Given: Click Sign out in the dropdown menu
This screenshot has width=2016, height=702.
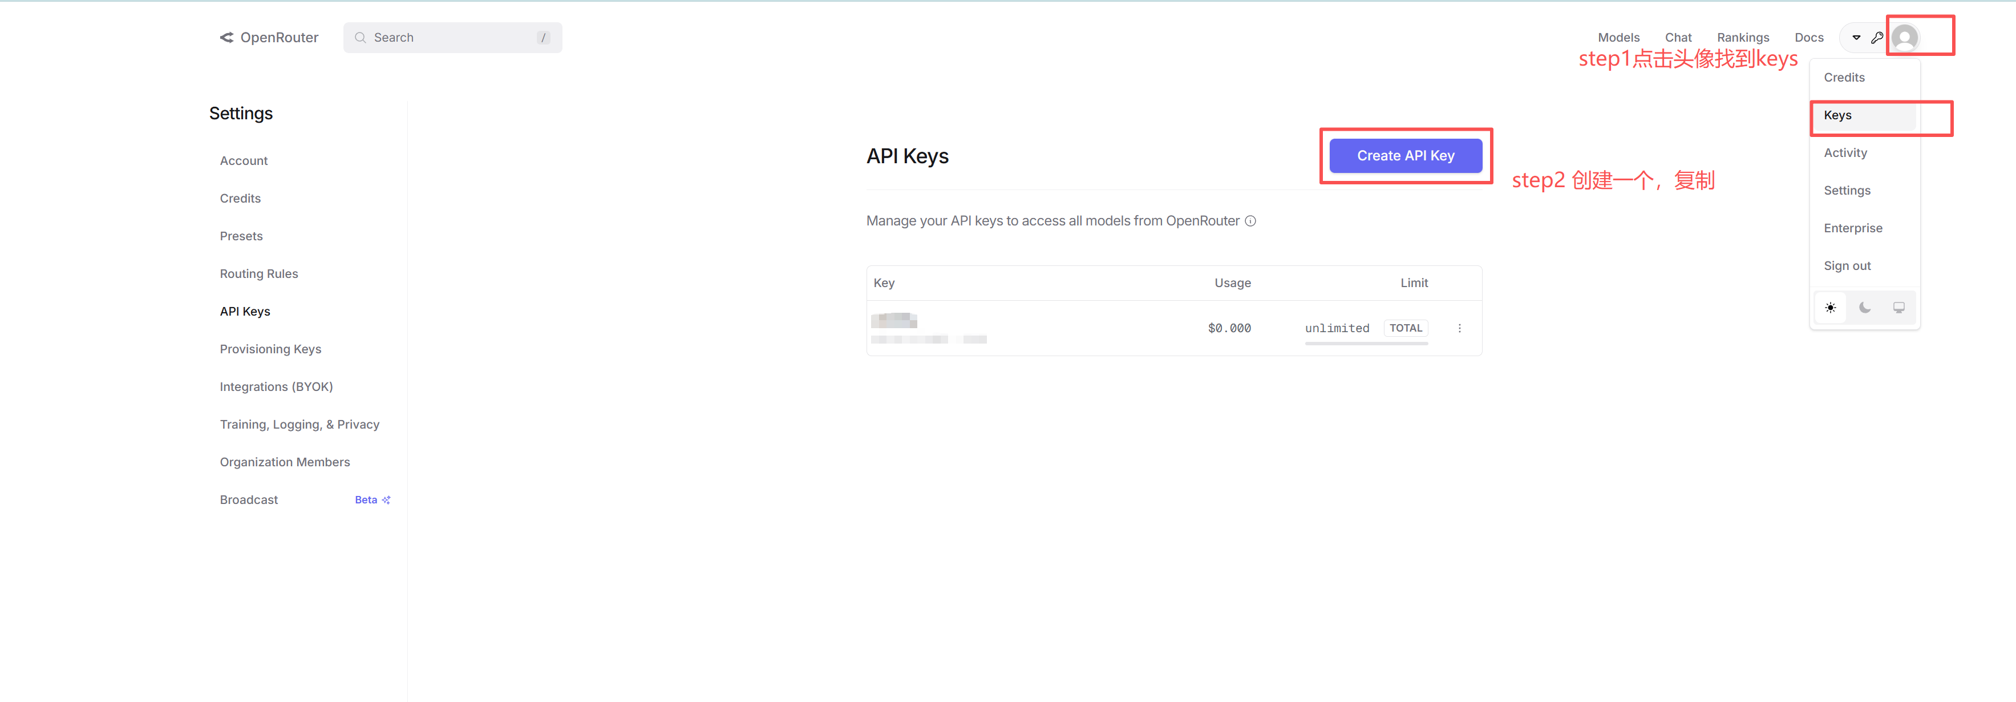Looking at the screenshot, I should click(x=1847, y=265).
